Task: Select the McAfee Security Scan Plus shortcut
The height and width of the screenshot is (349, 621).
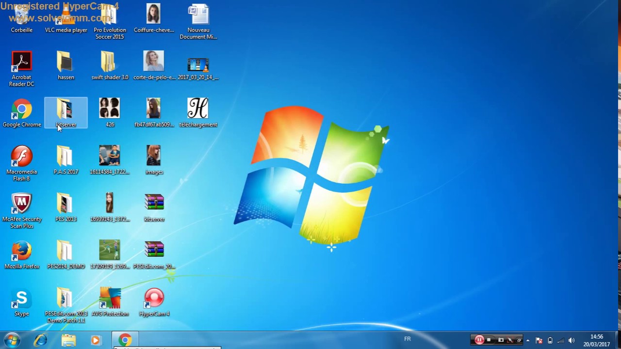Action: tap(21, 211)
